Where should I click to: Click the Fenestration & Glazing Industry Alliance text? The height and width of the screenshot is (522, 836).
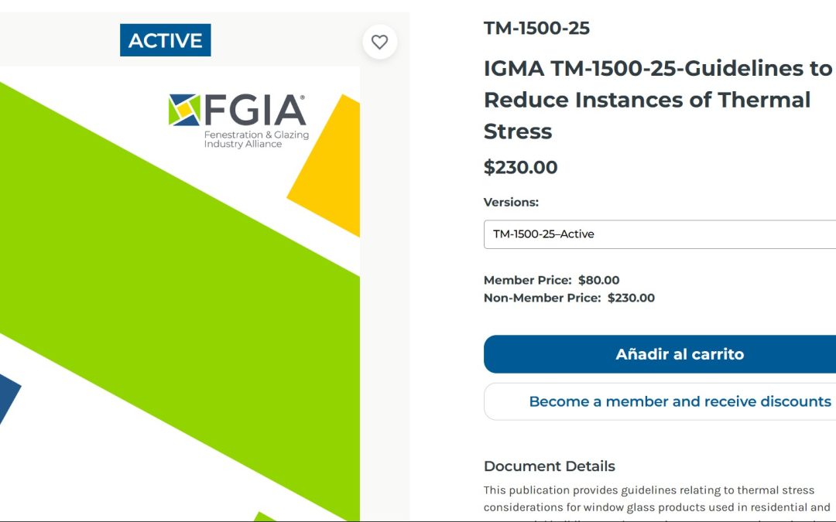click(x=255, y=139)
